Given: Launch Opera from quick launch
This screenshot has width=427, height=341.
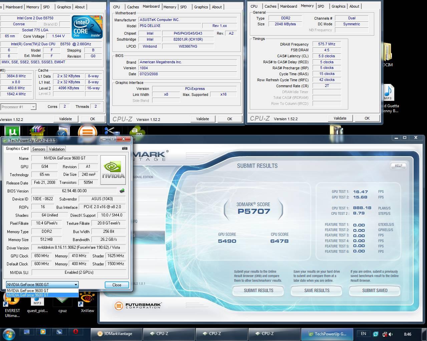Looking at the screenshot, I should (x=76, y=332).
